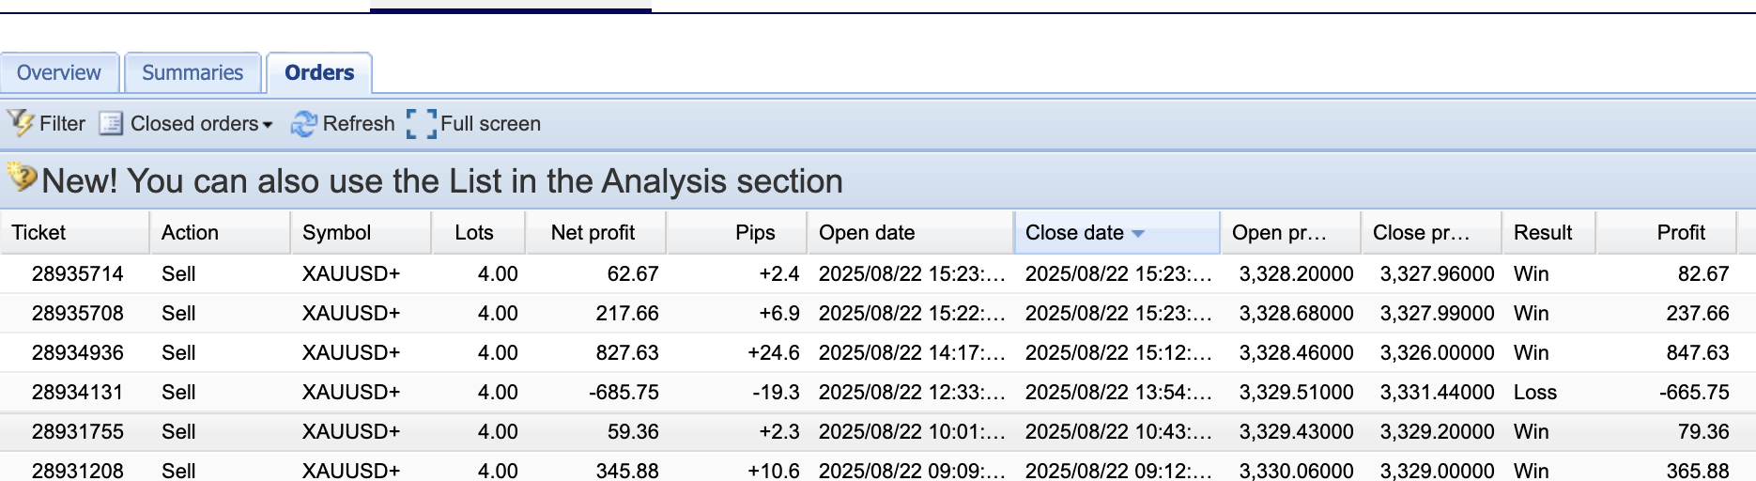This screenshot has width=1756, height=481.
Task: Select the Orders tab
Action: [319, 73]
